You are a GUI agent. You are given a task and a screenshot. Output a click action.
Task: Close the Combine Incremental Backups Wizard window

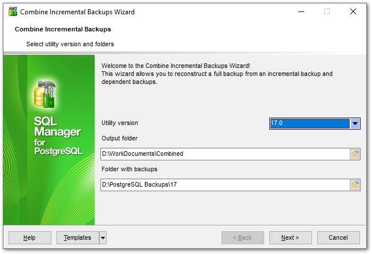click(x=353, y=11)
